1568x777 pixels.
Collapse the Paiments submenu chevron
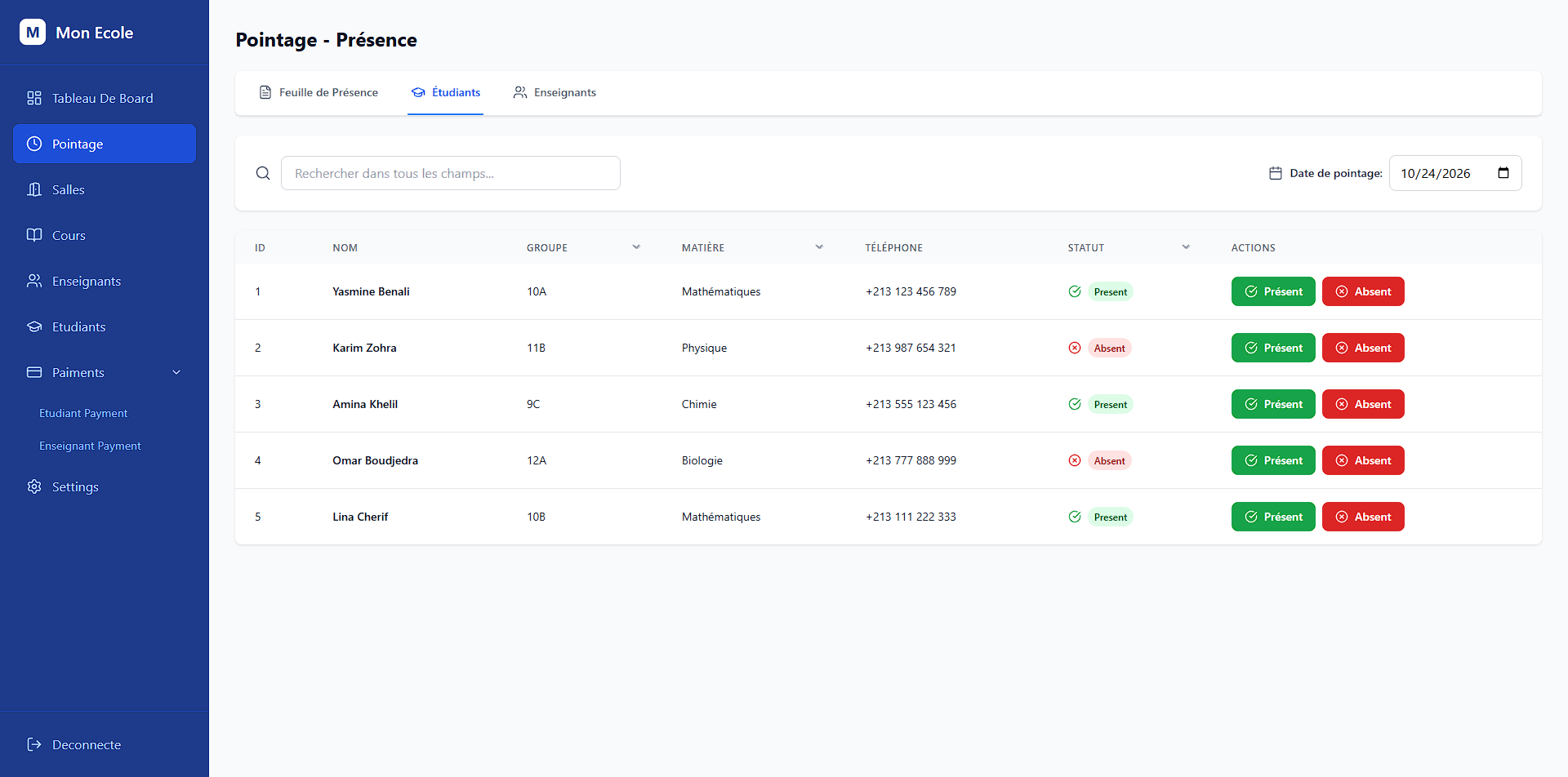[176, 372]
